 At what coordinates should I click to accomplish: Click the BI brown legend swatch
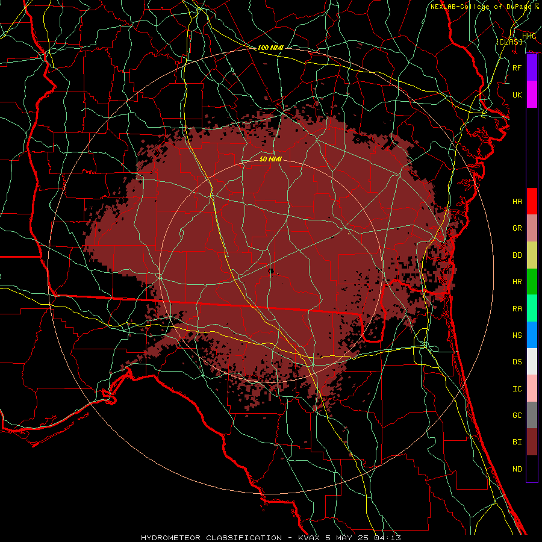tap(532, 442)
